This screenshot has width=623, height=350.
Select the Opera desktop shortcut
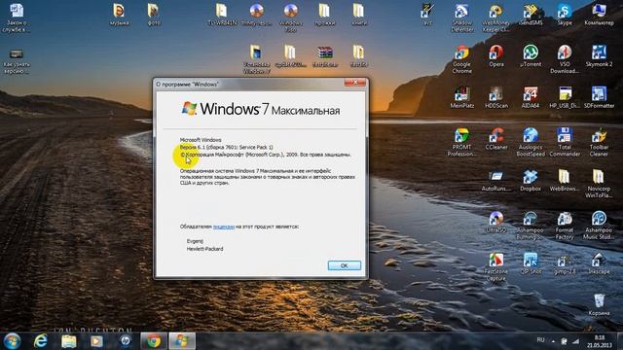tap(496, 56)
